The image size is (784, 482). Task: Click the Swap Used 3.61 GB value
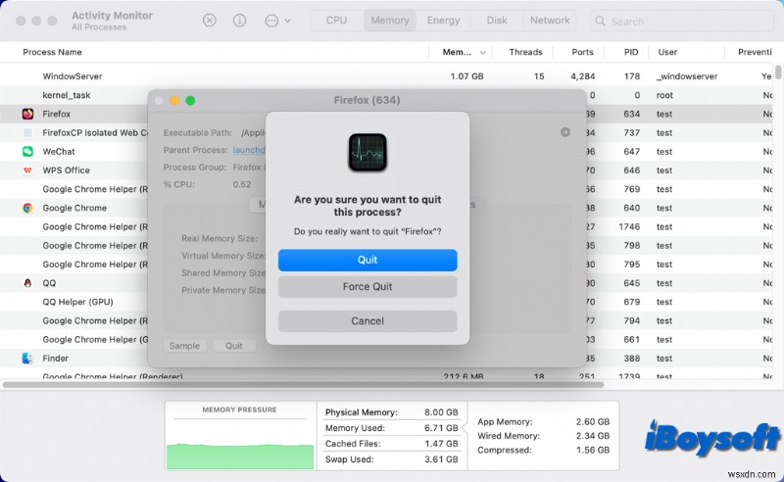(441, 459)
